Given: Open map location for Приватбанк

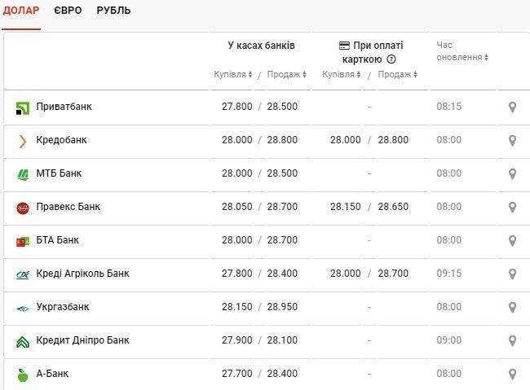Looking at the screenshot, I should pos(512,107).
